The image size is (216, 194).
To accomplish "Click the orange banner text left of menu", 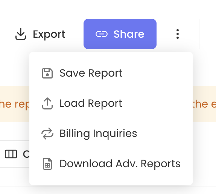I will tap(15, 104).
